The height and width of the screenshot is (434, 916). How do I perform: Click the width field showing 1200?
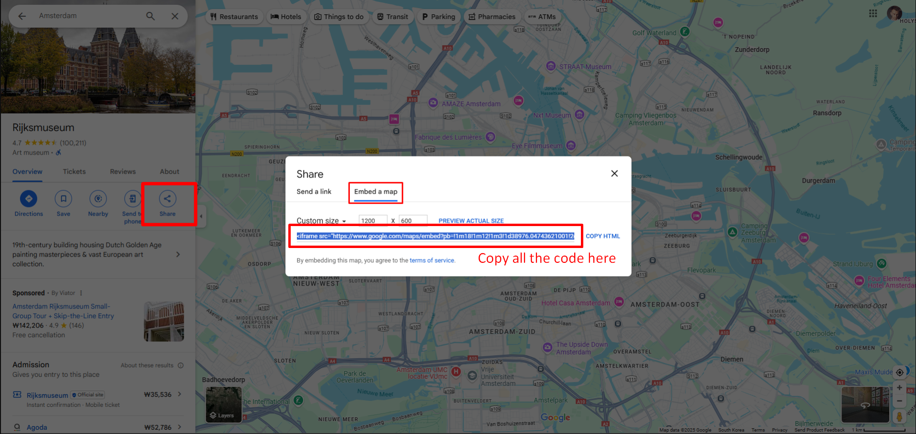[373, 220]
